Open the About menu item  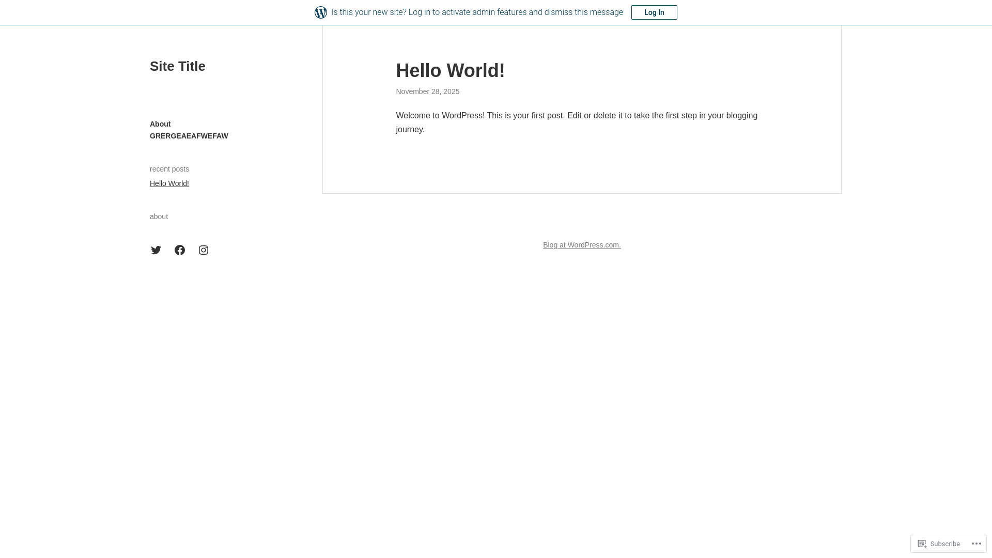[x=160, y=124]
